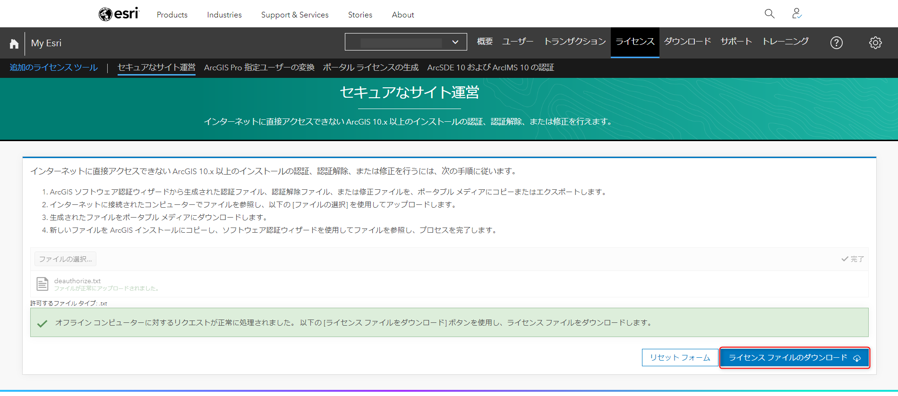898x396 pixels.
Task: Open the About menu
Action: [403, 15]
